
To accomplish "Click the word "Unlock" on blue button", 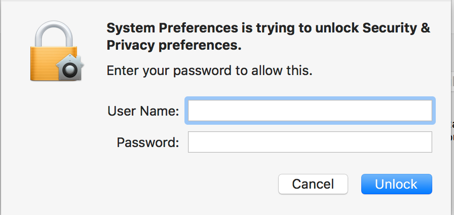I will pyautogui.click(x=396, y=184).
